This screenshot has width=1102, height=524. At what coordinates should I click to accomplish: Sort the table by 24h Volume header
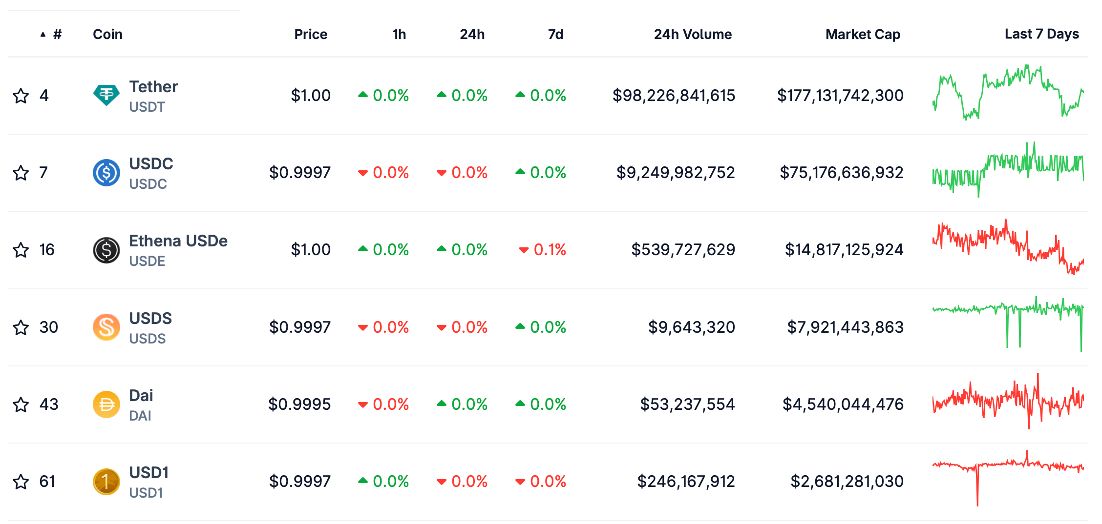pyautogui.click(x=693, y=34)
